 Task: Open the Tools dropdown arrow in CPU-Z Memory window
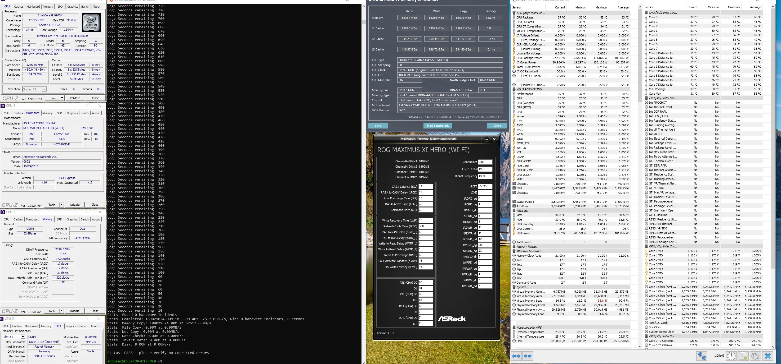(x=61, y=311)
